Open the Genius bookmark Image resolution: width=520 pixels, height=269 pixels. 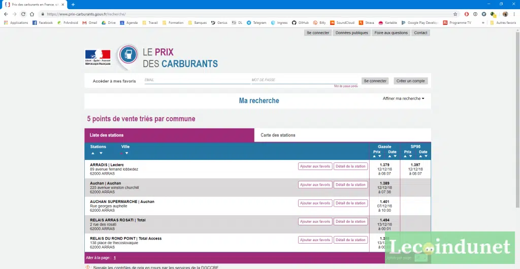point(219,23)
